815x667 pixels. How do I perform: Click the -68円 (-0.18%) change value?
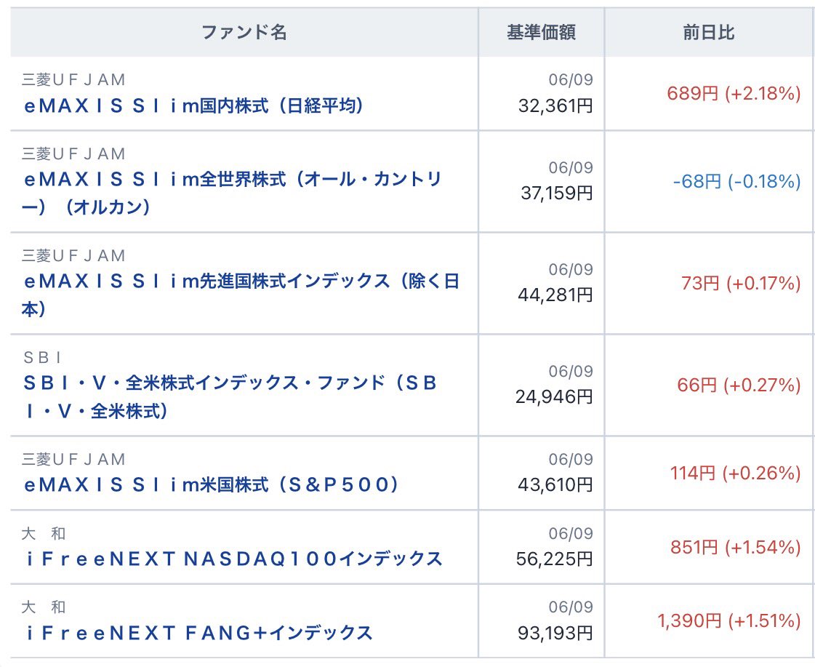pos(736,181)
